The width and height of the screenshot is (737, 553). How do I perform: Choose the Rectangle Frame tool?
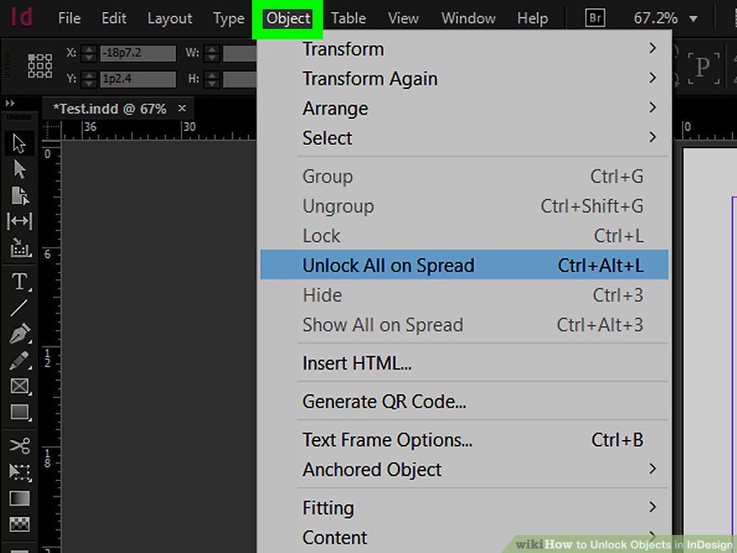click(20, 387)
